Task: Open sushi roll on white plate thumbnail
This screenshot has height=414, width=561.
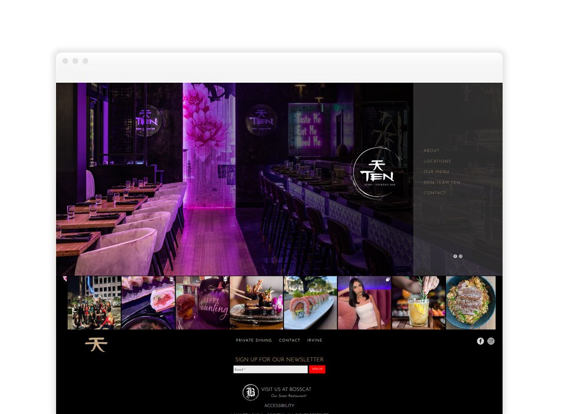Action: [310, 302]
